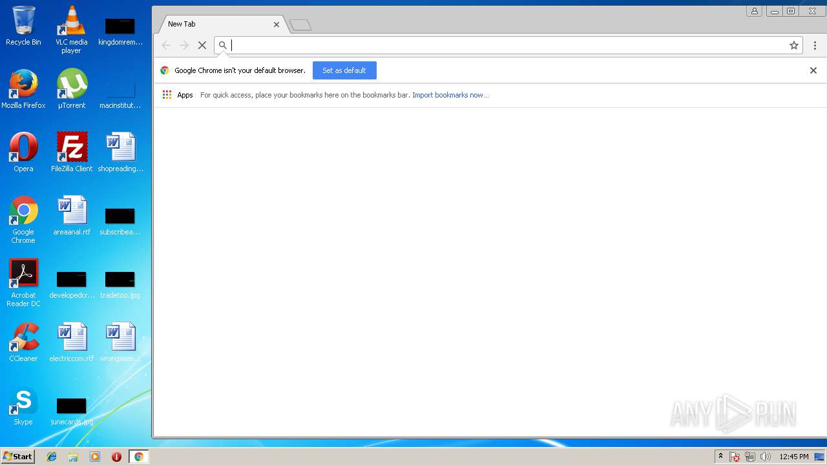Image resolution: width=827 pixels, height=465 pixels.
Task: Select areaanal.rtf document icon
Action: (x=72, y=216)
